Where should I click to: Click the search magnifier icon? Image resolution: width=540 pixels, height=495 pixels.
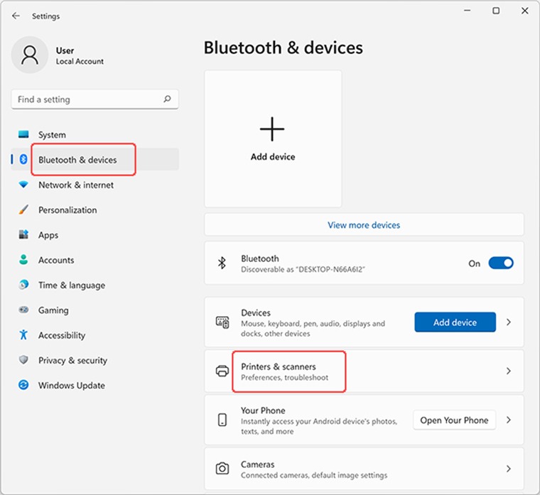pos(167,99)
